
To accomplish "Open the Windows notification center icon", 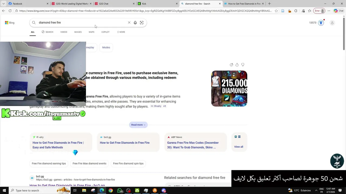I will pos(340,190).
